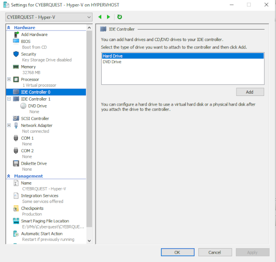Click the green refresh icon
The image size is (276, 262).
click(120, 17)
